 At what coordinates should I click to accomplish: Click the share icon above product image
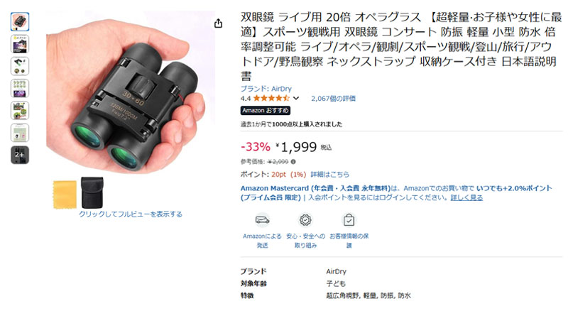[218, 23]
